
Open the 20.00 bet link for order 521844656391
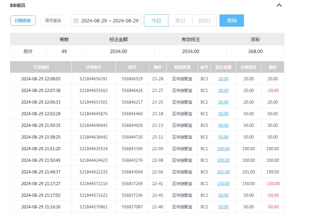pos(223,79)
